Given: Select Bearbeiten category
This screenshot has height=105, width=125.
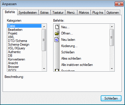Looking at the screenshot, I should [24, 30].
